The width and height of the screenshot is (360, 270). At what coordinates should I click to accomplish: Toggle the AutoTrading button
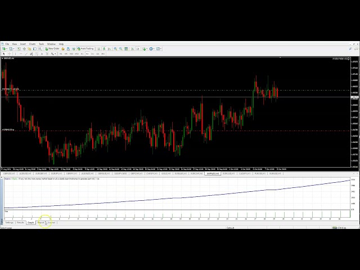point(86,49)
